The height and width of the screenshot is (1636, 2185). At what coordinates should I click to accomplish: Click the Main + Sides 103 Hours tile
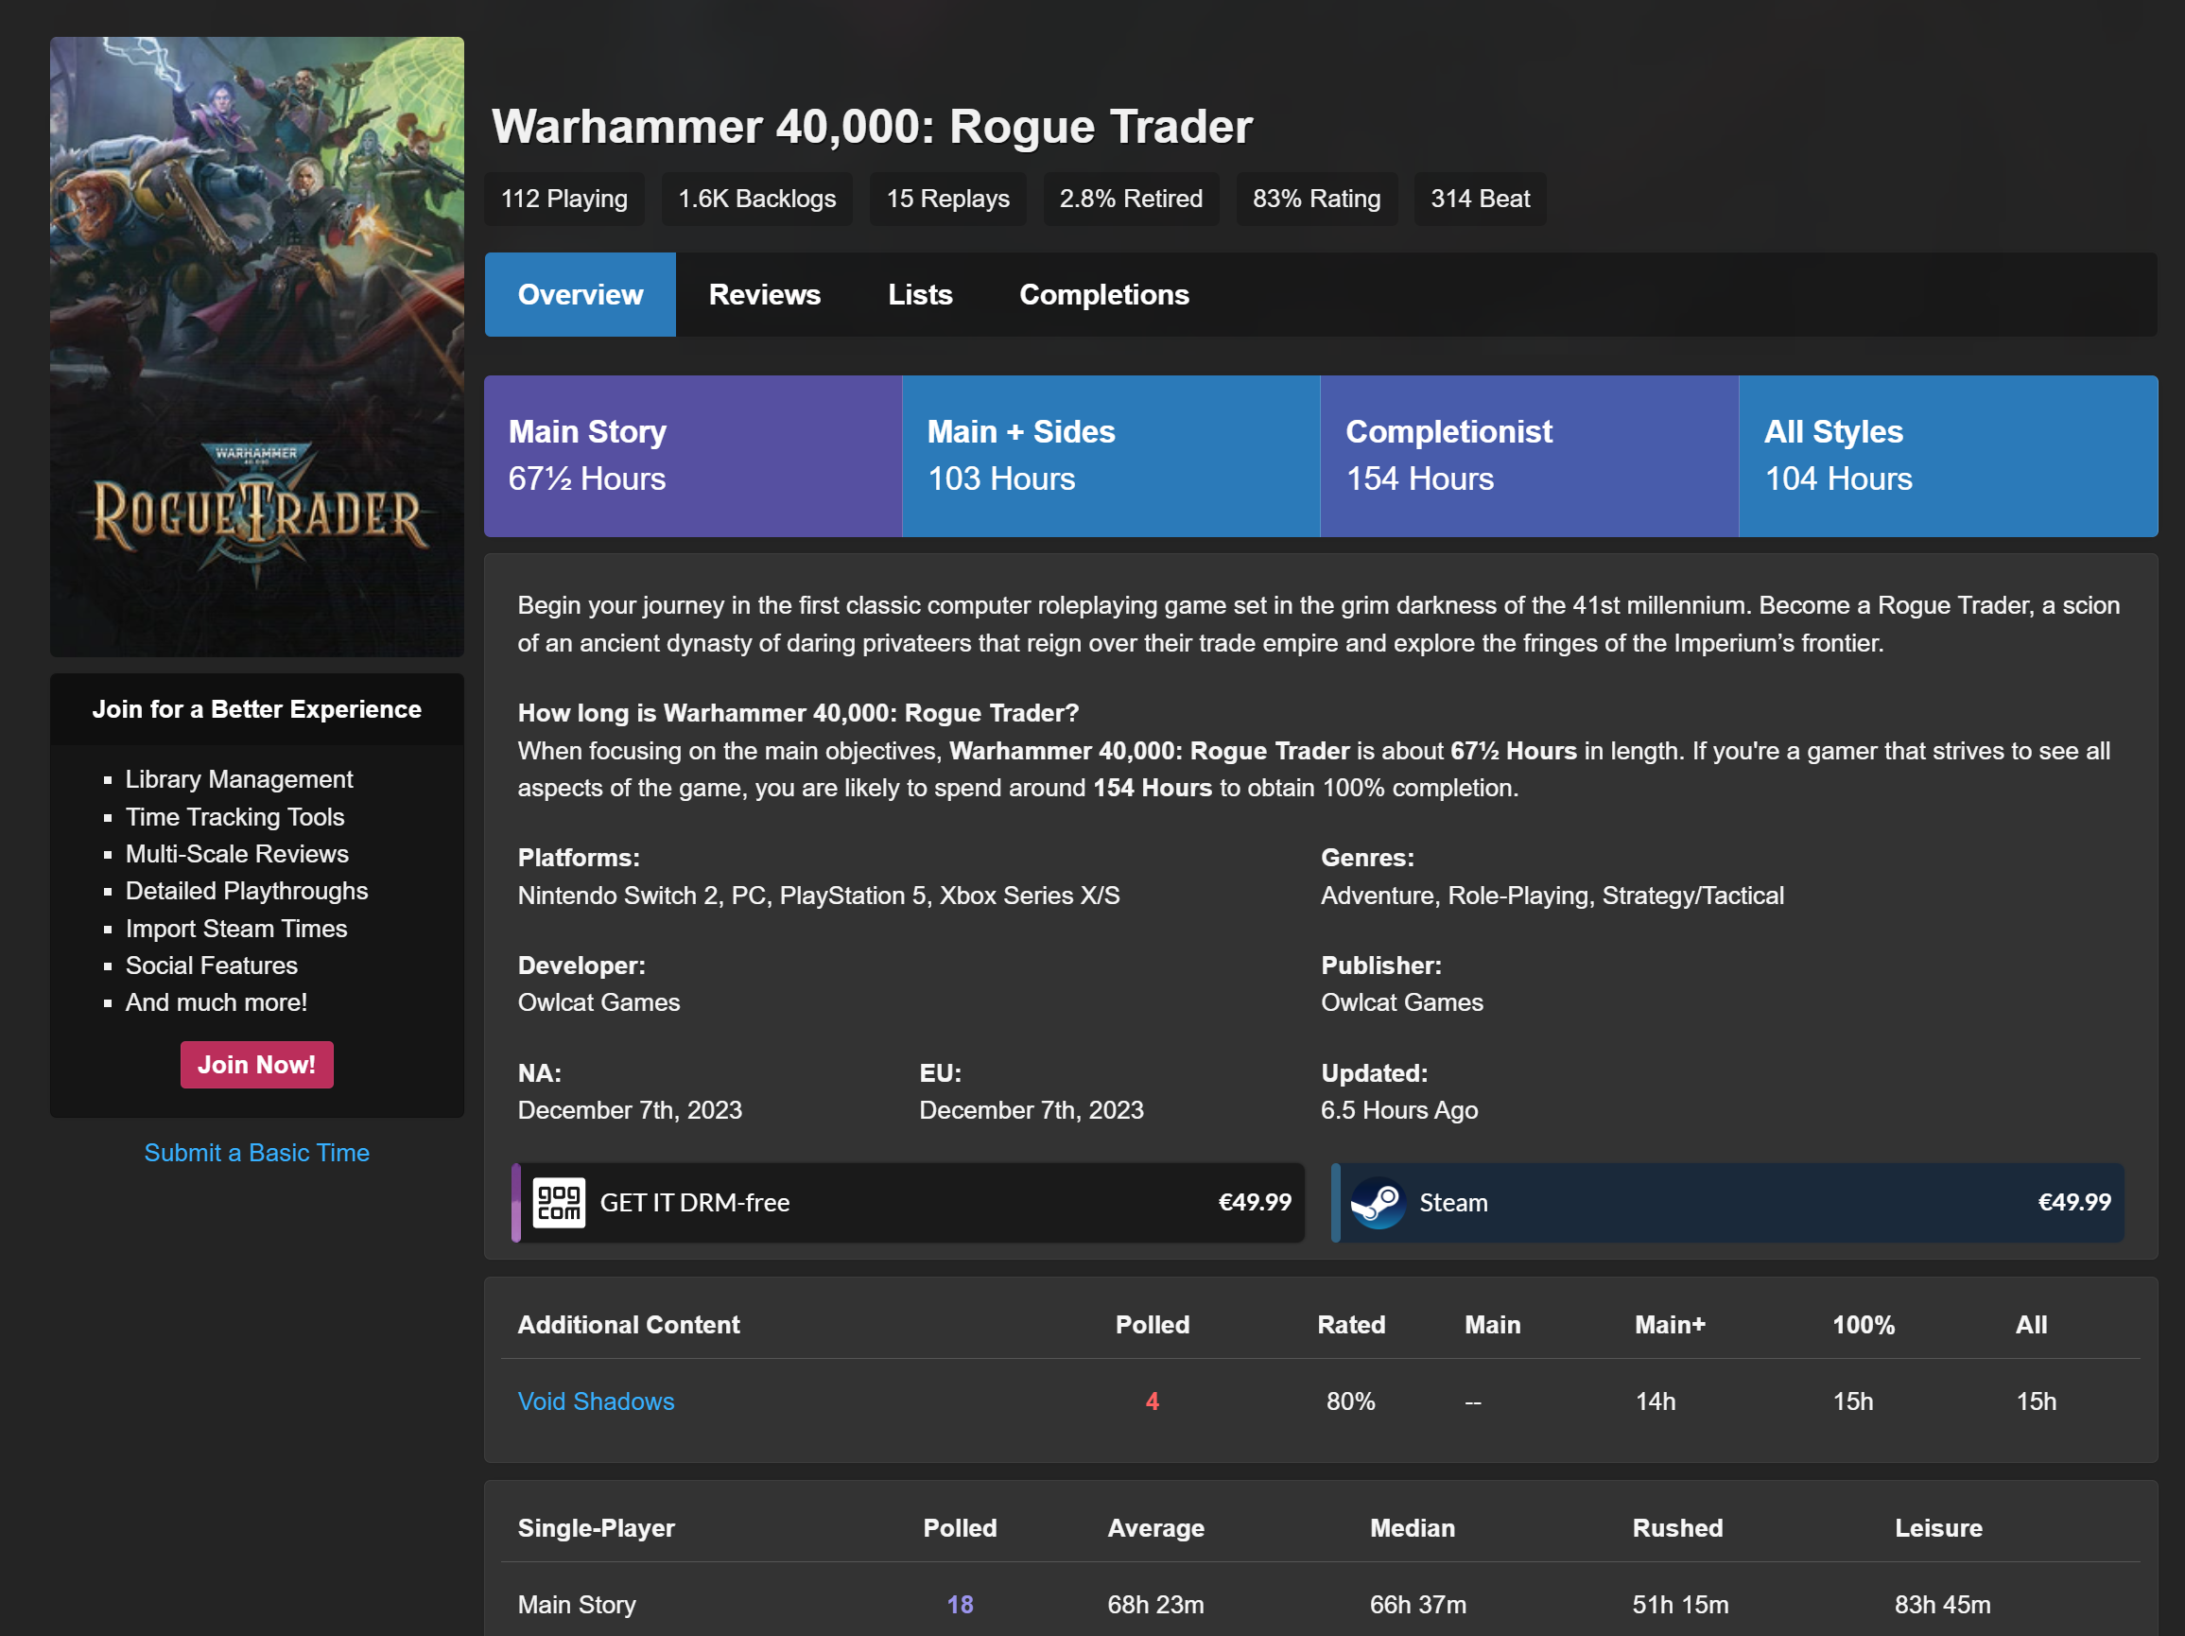click(1110, 456)
